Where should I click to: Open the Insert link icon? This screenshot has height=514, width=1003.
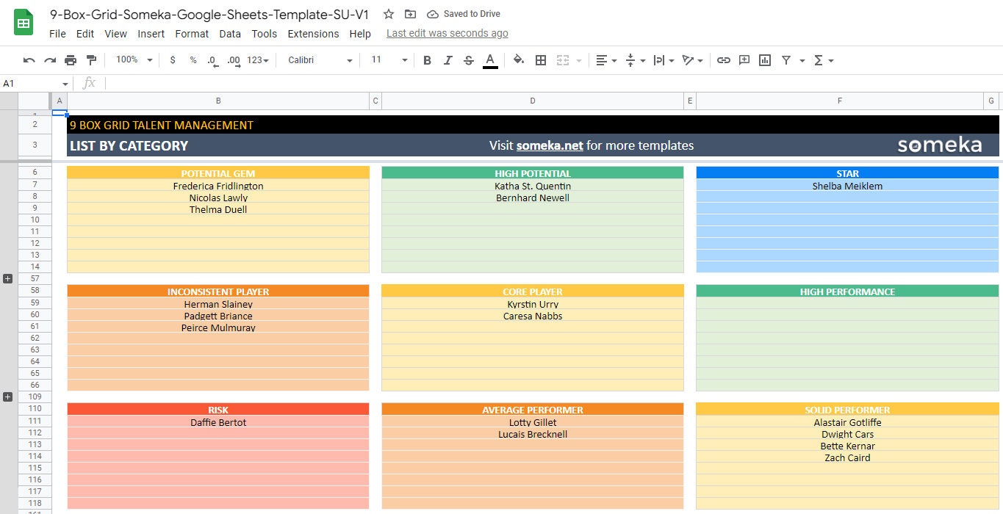[724, 59]
